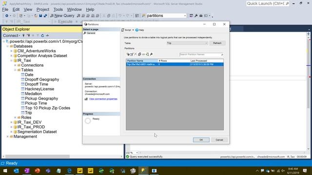Click the Cancel button
Screen dimensions: 312x175
(219, 140)
